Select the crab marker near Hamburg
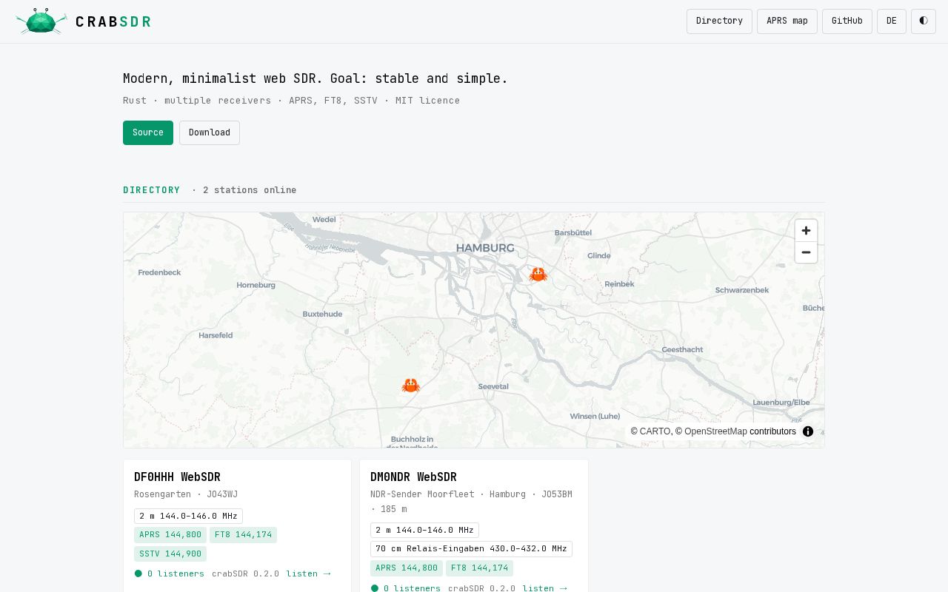948x592 pixels. [538, 275]
